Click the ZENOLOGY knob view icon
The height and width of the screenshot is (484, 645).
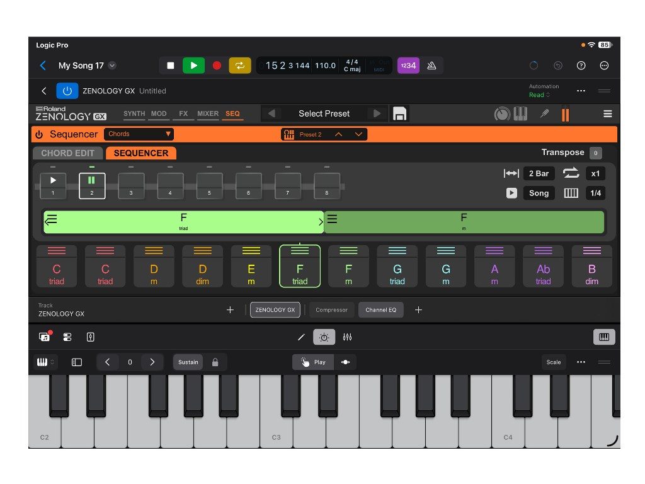(x=502, y=113)
